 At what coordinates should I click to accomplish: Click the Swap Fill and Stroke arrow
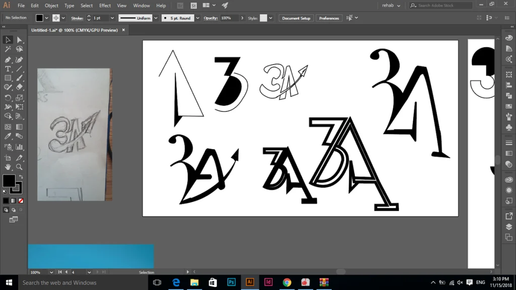pyautogui.click(x=21, y=177)
